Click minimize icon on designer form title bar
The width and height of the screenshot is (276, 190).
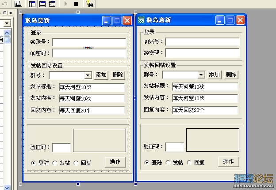pyautogui.click(x=107, y=21)
